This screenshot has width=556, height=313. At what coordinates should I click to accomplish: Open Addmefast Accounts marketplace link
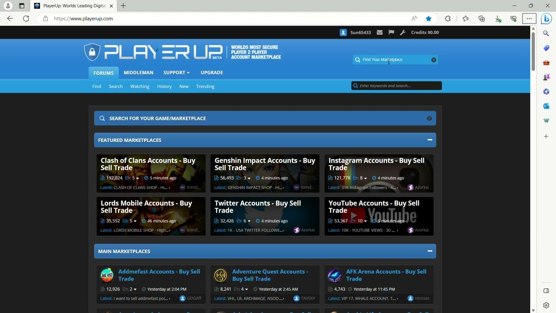pyautogui.click(x=159, y=275)
